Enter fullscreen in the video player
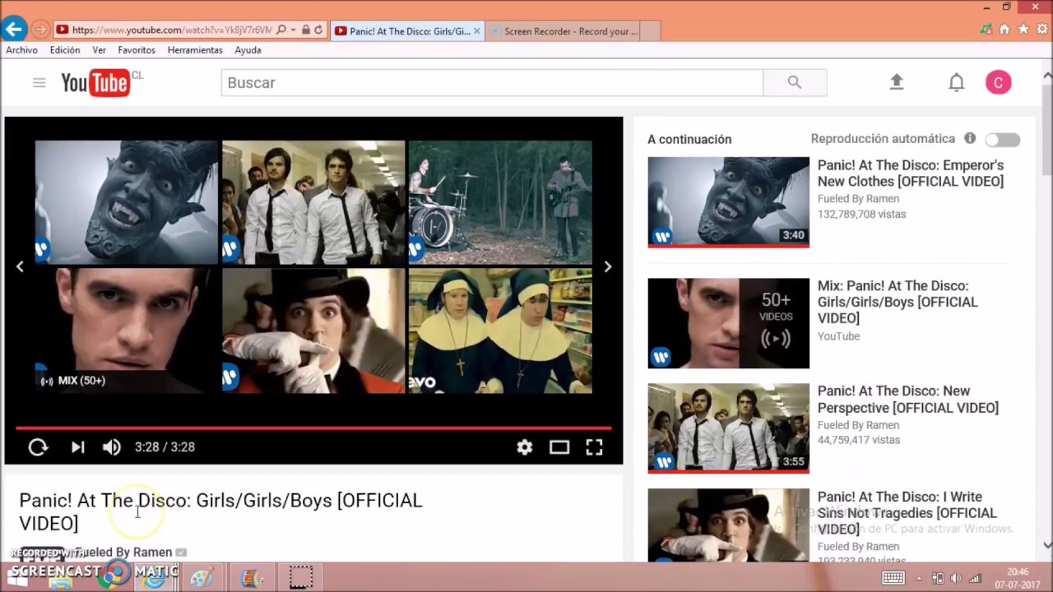The height and width of the screenshot is (592, 1053). coord(594,446)
